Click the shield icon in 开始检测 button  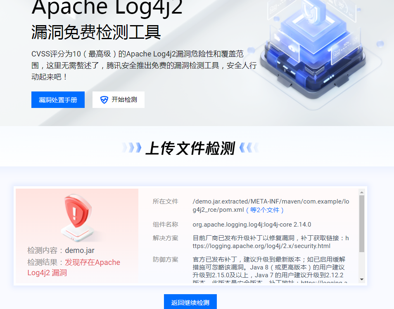click(104, 100)
